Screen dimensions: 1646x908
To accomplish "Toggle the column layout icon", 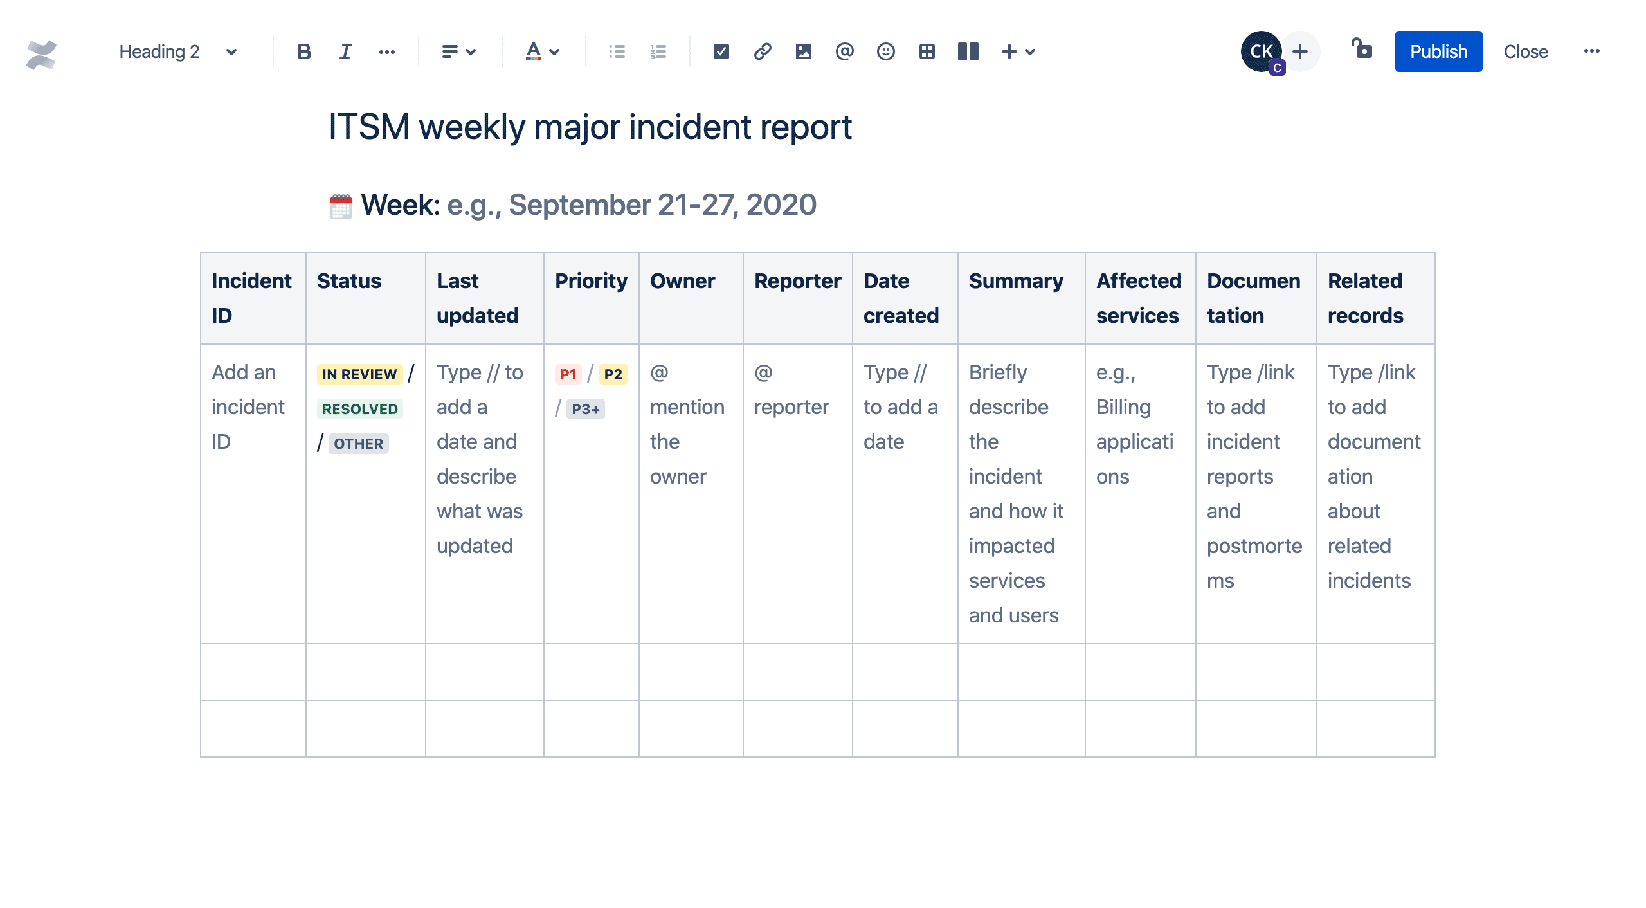I will 968,50.
